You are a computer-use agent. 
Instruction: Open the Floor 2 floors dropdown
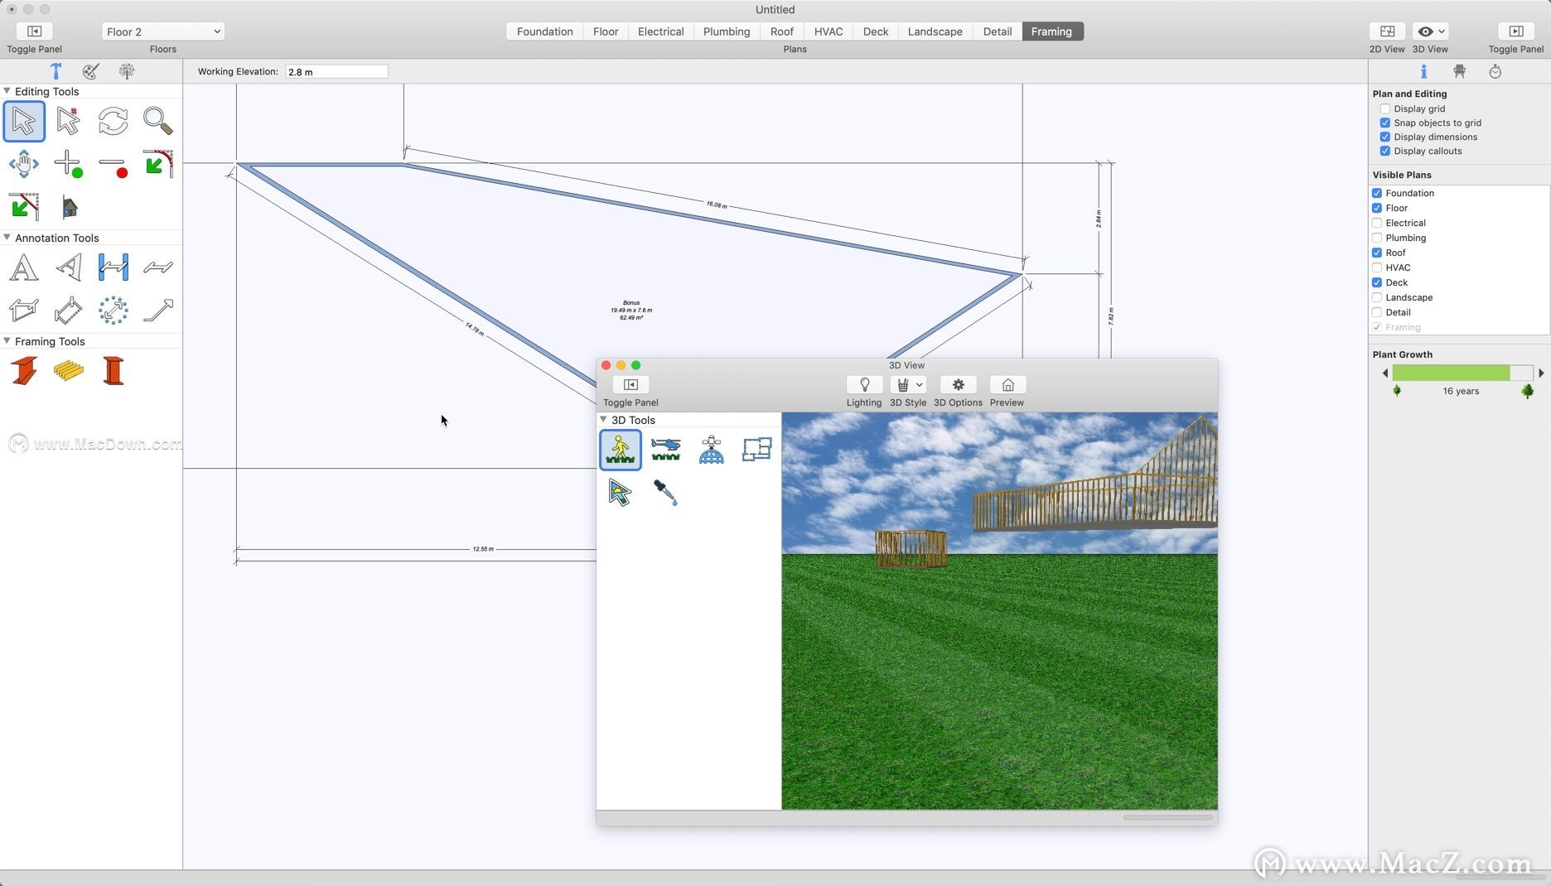163,31
